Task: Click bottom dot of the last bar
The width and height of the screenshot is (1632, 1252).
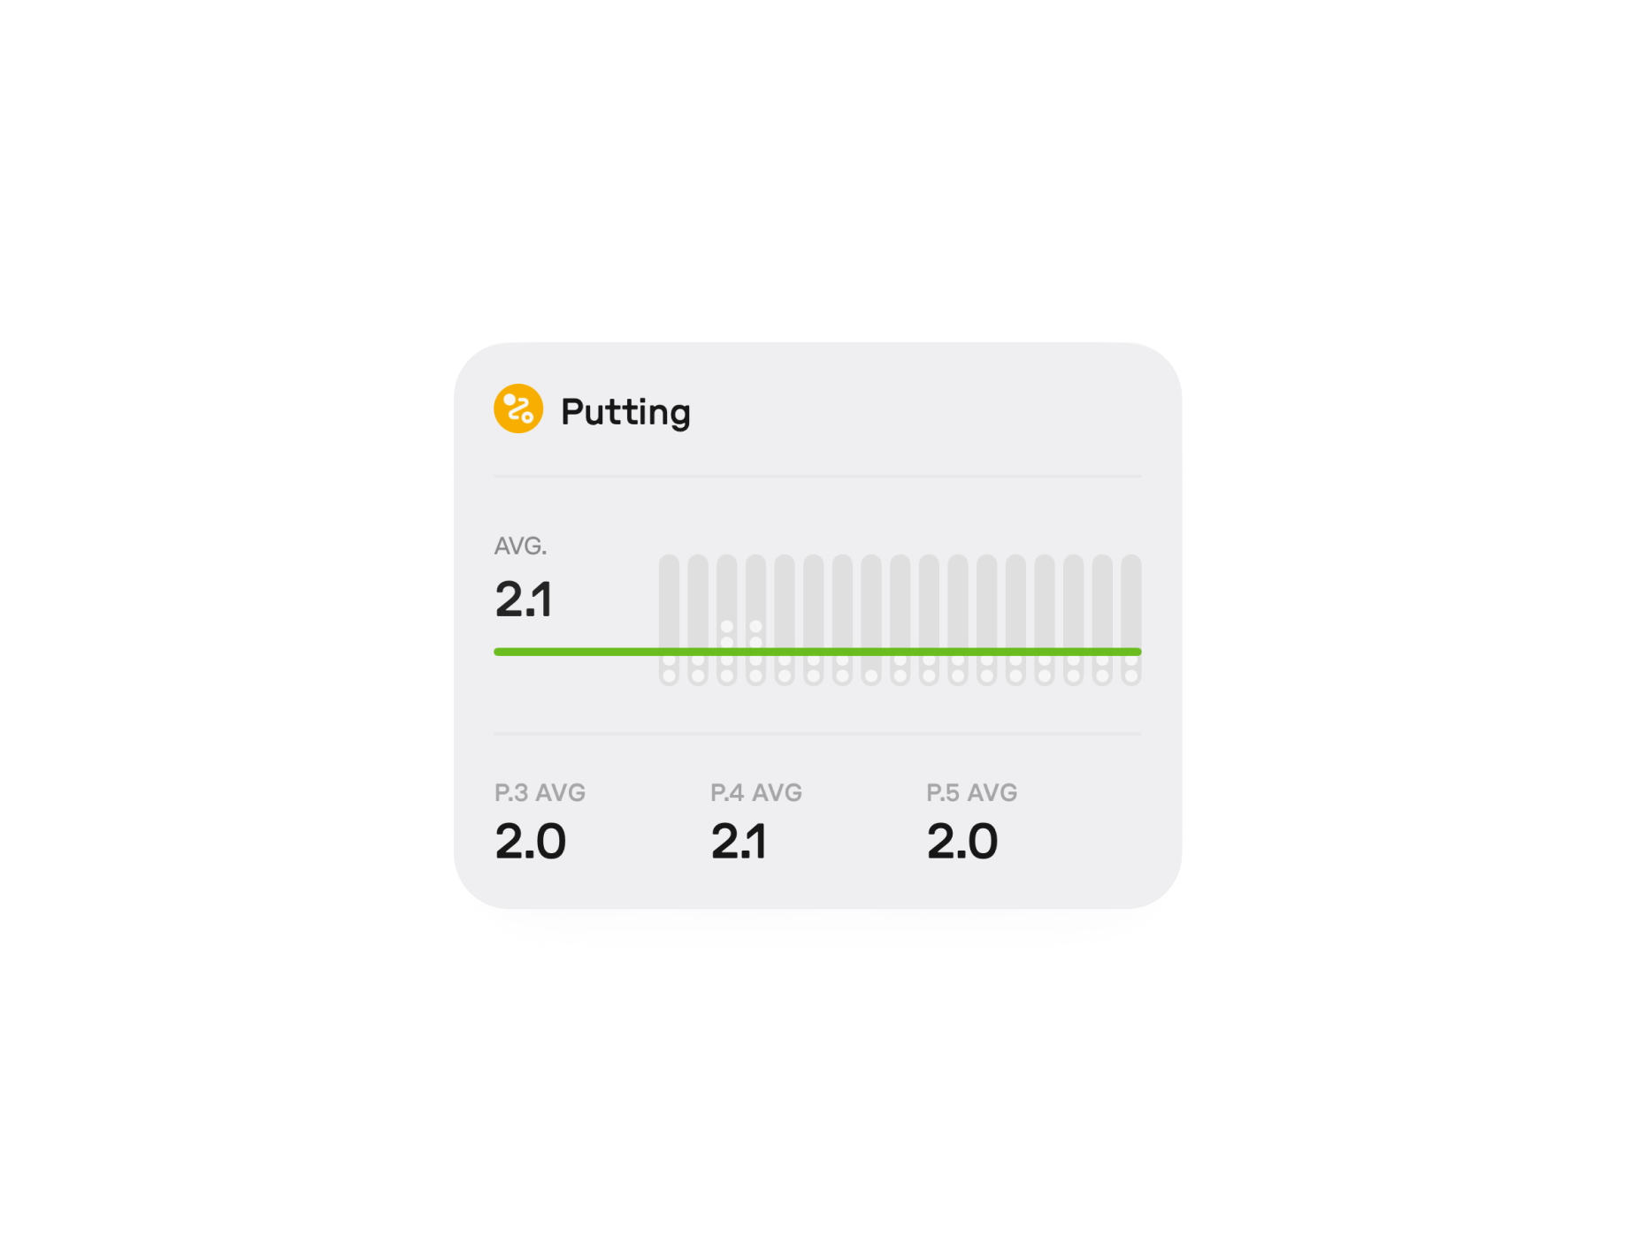Action: tap(1131, 676)
